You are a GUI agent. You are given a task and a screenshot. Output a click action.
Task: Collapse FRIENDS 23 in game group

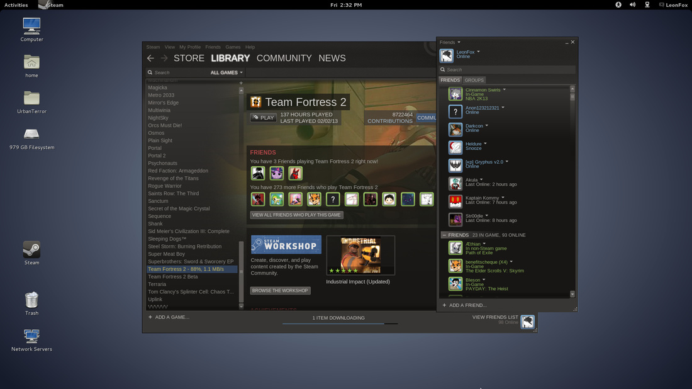[x=444, y=235]
